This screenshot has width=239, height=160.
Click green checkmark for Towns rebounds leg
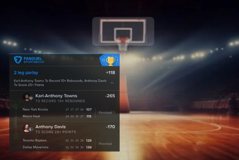pyautogui.click(x=16, y=106)
